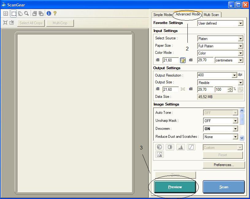Viewport: 250px width, 199px height.
Task: Open Reduce Dust and Scratches dropdown
Action: click(221, 137)
